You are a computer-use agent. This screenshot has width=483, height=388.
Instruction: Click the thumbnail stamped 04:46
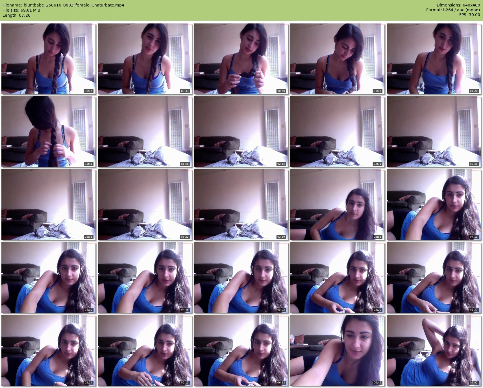145,278
